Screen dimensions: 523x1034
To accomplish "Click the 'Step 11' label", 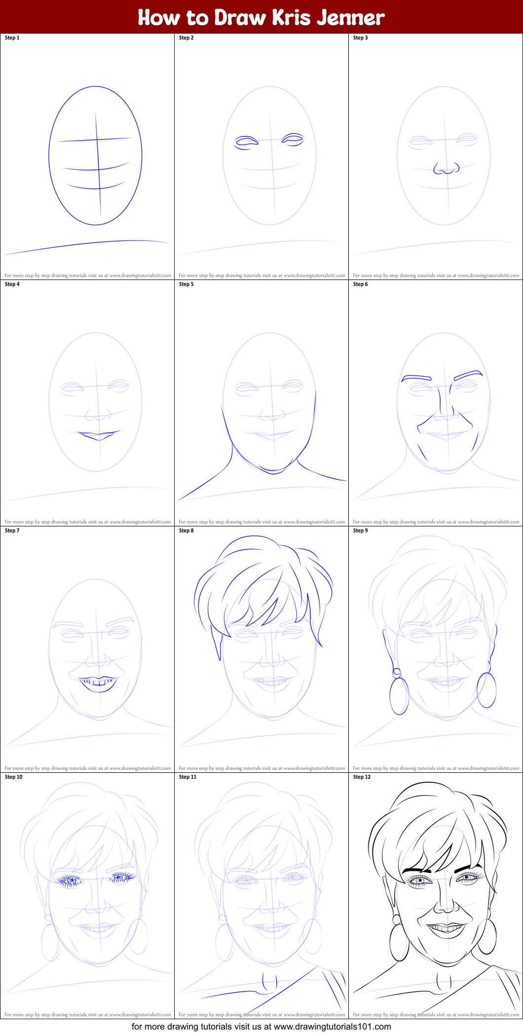I will [188, 777].
